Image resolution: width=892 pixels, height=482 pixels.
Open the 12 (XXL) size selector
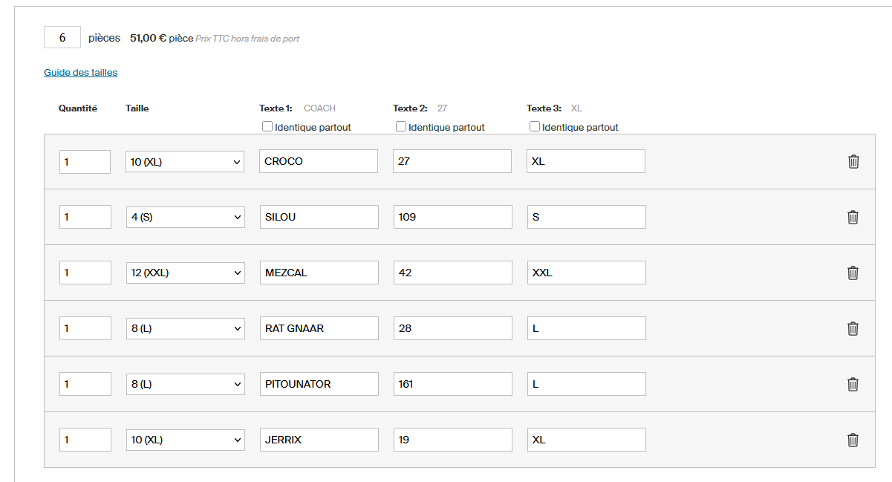point(185,273)
